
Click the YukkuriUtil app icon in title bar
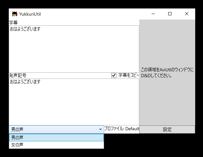[x=15, y=14]
